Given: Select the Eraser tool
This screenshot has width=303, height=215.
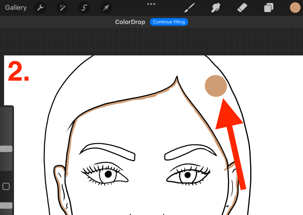Looking at the screenshot, I should [x=242, y=8].
